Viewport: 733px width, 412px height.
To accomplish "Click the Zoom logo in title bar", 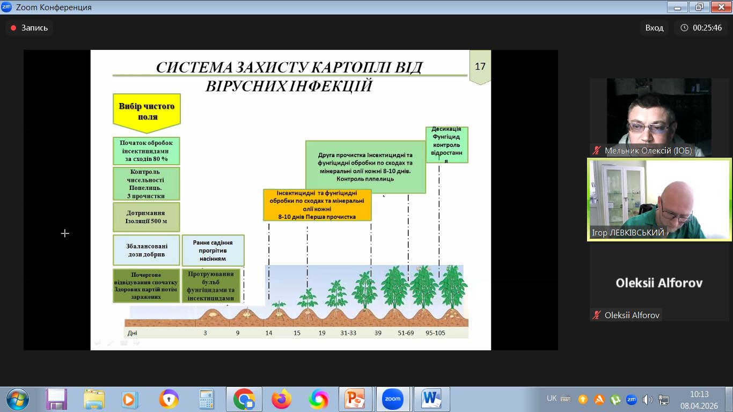I will tap(6, 8).
